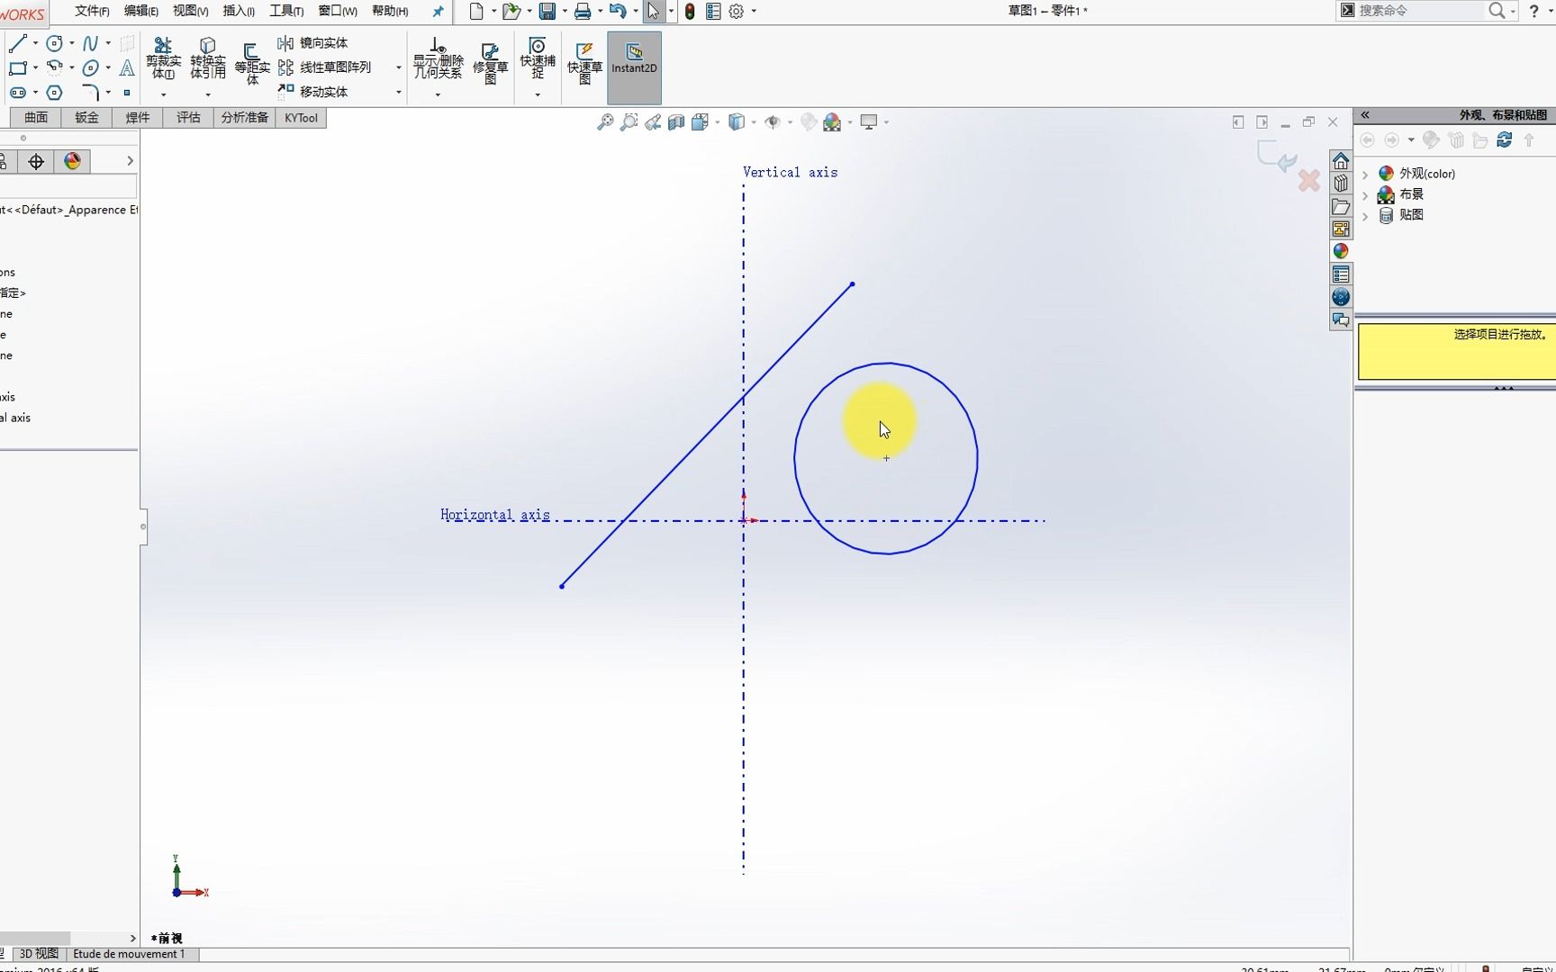Click the New document icon

[x=476, y=12]
